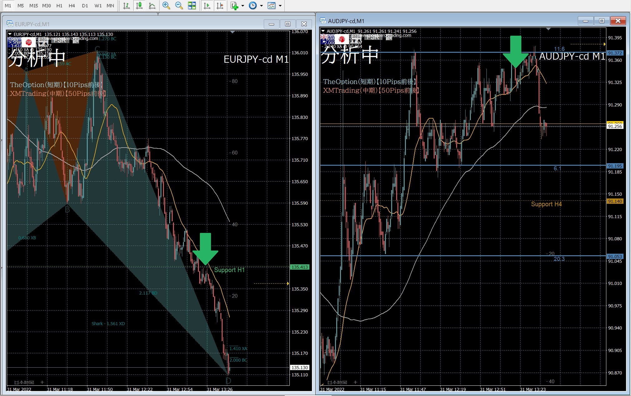Open the chart templates icon
The image size is (631, 396).
pos(272,6)
